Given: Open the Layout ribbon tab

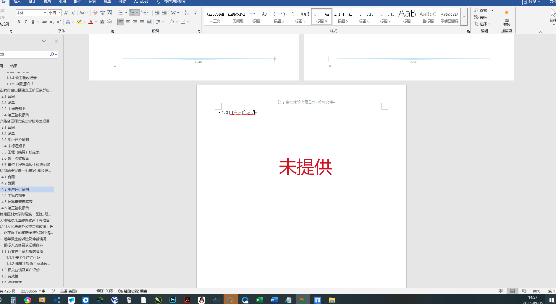Looking at the screenshot, I should pyautogui.click(x=47, y=2).
